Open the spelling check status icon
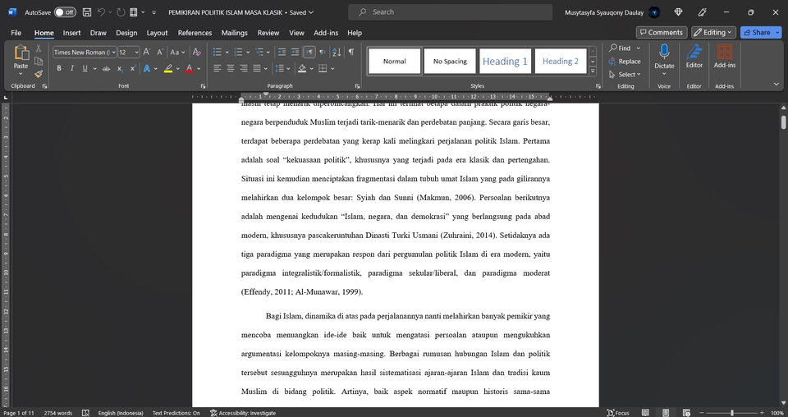This screenshot has height=417, width=788. coord(85,412)
